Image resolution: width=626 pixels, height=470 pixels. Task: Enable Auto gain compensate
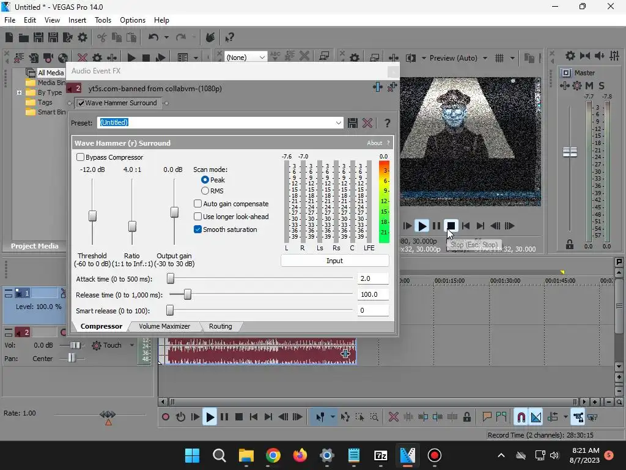pyautogui.click(x=197, y=204)
